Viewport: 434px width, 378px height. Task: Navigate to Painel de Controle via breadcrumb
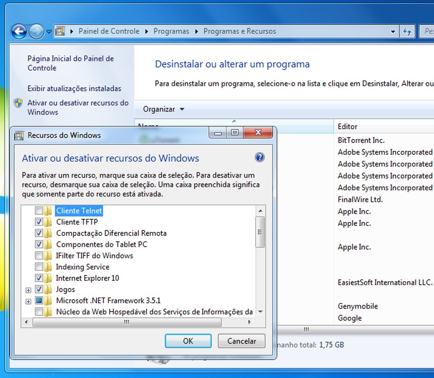click(x=108, y=31)
